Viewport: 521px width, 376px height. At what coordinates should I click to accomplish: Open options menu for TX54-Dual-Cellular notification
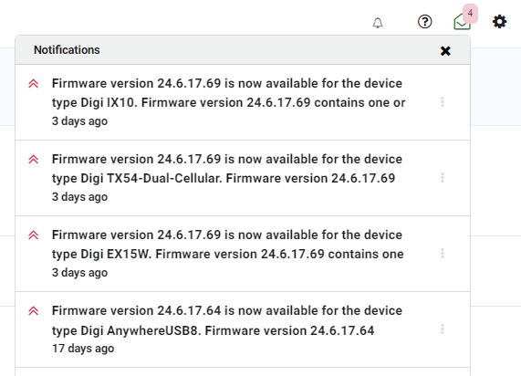tap(443, 178)
